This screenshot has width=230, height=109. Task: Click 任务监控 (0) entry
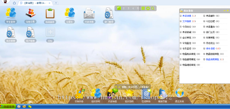(x=189, y=49)
